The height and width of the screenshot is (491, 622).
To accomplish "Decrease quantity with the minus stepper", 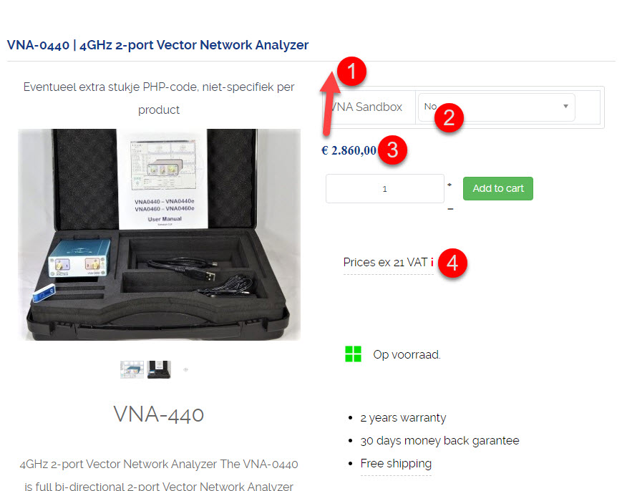I will (x=450, y=209).
